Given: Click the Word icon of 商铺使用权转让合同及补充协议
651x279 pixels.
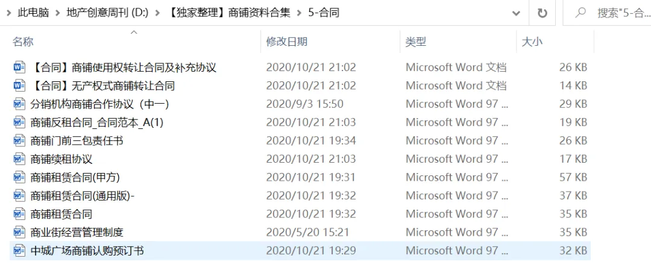Looking at the screenshot, I should 19,67.
